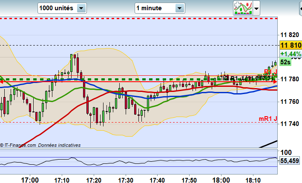Click the 11 820 price axis label

tap(290, 35)
